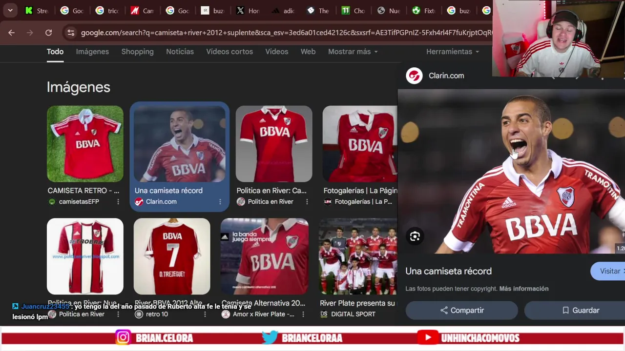
Task: Select the 'Videos cortos' search filter
Action: (229, 51)
